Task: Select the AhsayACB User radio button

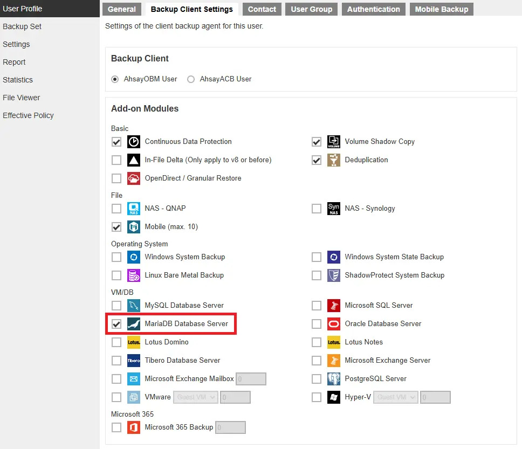Action: pos(191,79)
